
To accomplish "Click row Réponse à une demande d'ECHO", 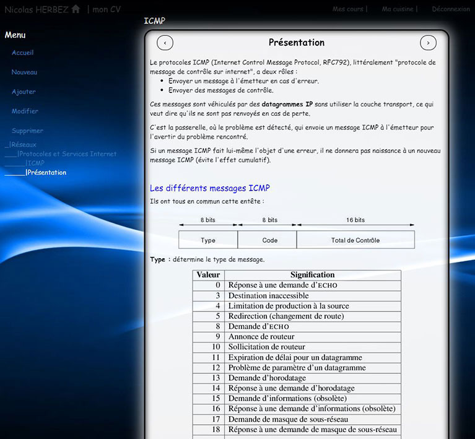I will point(297,285).
